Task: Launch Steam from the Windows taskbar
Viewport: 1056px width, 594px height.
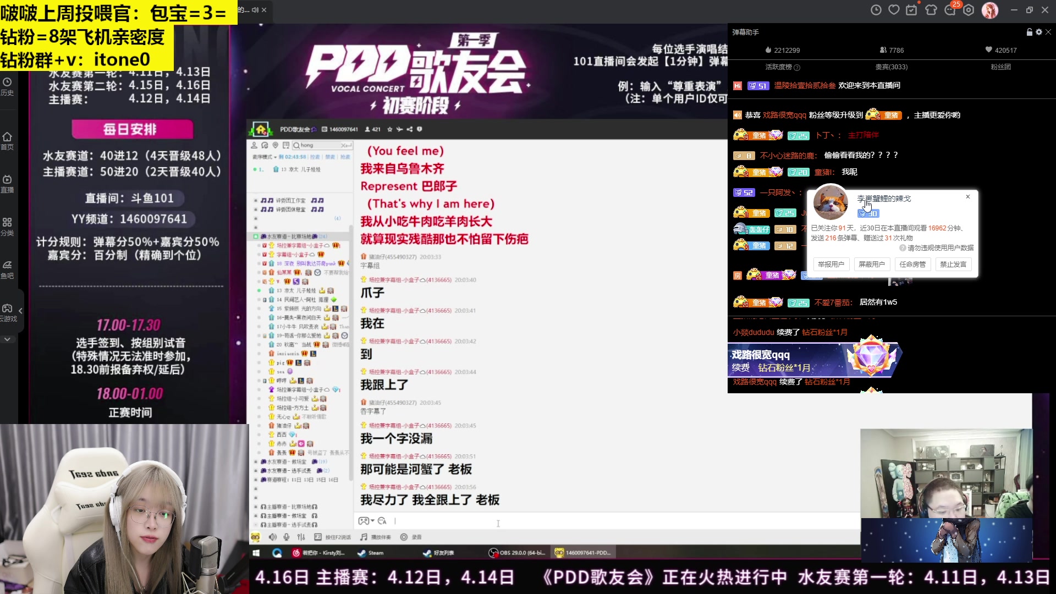Action: tap(362, 553)
